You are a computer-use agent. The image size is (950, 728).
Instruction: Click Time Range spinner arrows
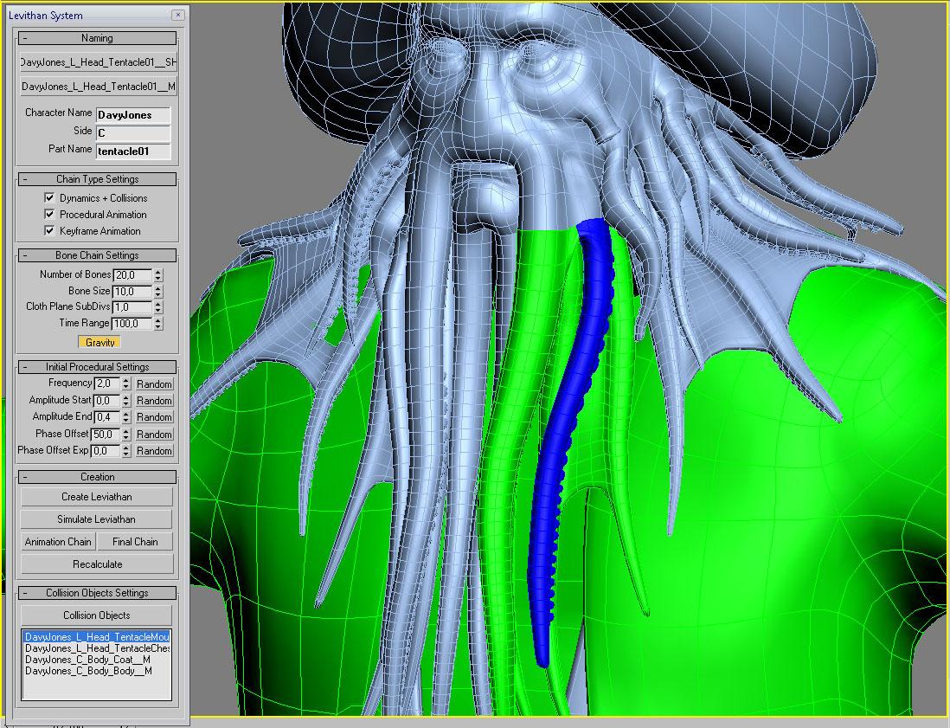(x=158, y=324)
